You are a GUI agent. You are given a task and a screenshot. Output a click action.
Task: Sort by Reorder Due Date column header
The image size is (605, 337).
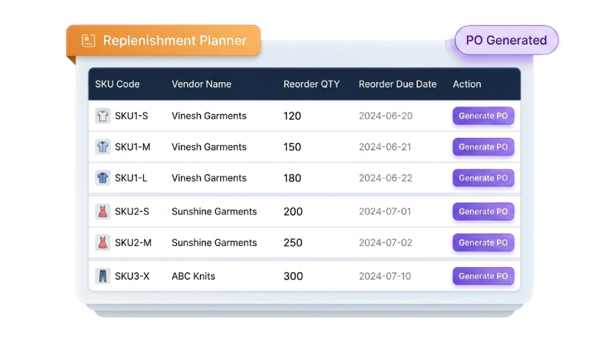tap(398, 84)
